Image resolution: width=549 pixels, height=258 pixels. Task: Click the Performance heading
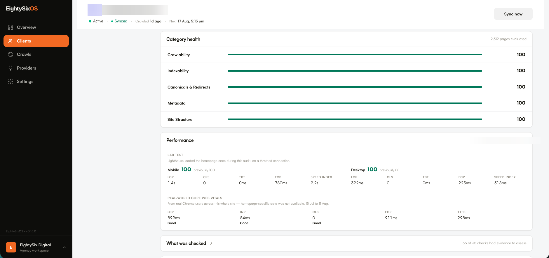tap(180, 140)
